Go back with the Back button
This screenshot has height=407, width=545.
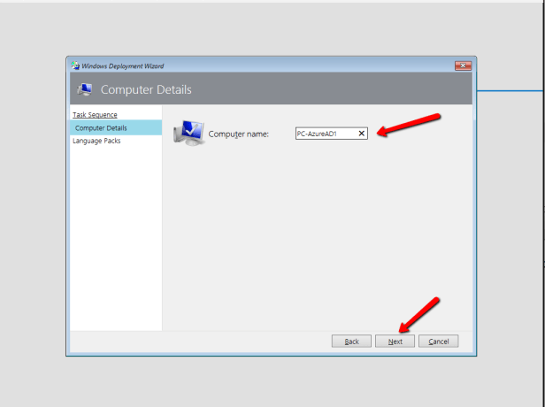[x=351, y=342]
